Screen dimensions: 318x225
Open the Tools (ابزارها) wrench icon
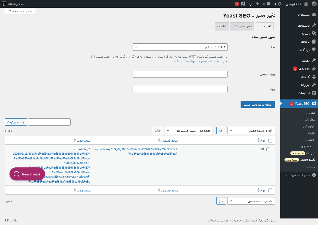(314, 85)
